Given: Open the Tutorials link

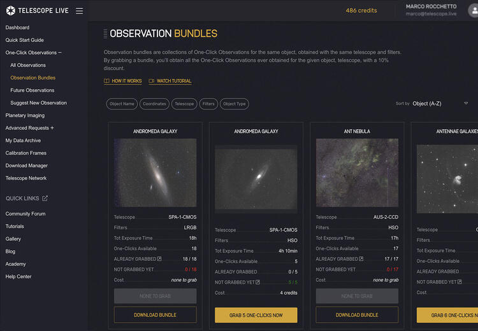Looking at the screenshot, I should pyautogui.click(x=15, y=226).
